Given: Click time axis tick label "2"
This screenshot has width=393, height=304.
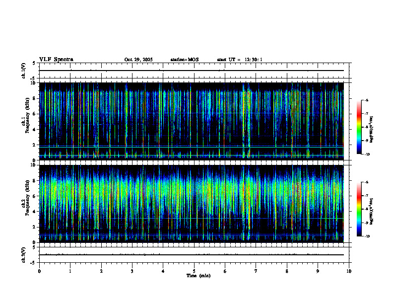Looking at the screenshot, I should pyautogui.click(x=101, y=271).
